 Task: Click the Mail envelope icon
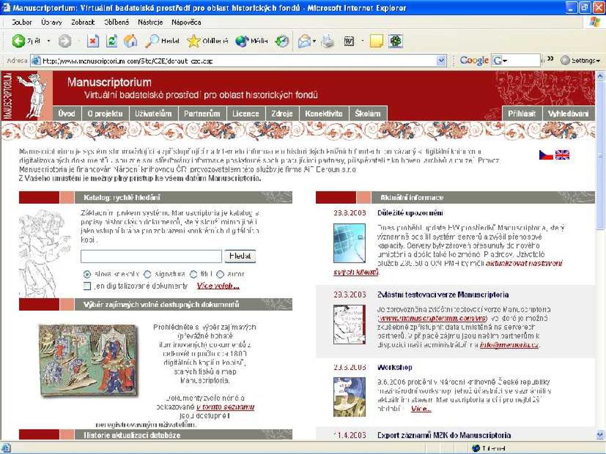[305, 41]
